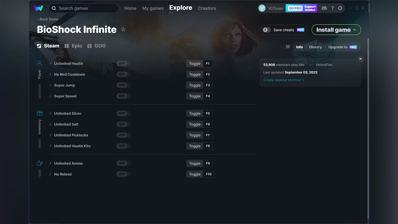Toggle No Reload switch
Screen dimensions: 398x224
123,174
